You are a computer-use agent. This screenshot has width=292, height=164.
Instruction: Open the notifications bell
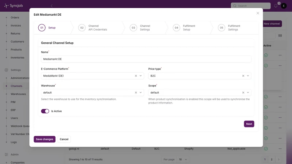tap(276, 6)
